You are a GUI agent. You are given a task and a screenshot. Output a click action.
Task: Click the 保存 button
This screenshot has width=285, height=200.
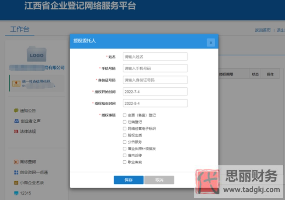tap(129, 180)
